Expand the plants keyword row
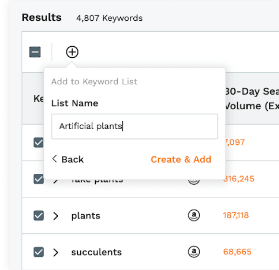The height and width of the screenshot is (270, 279). click(56, 216)
